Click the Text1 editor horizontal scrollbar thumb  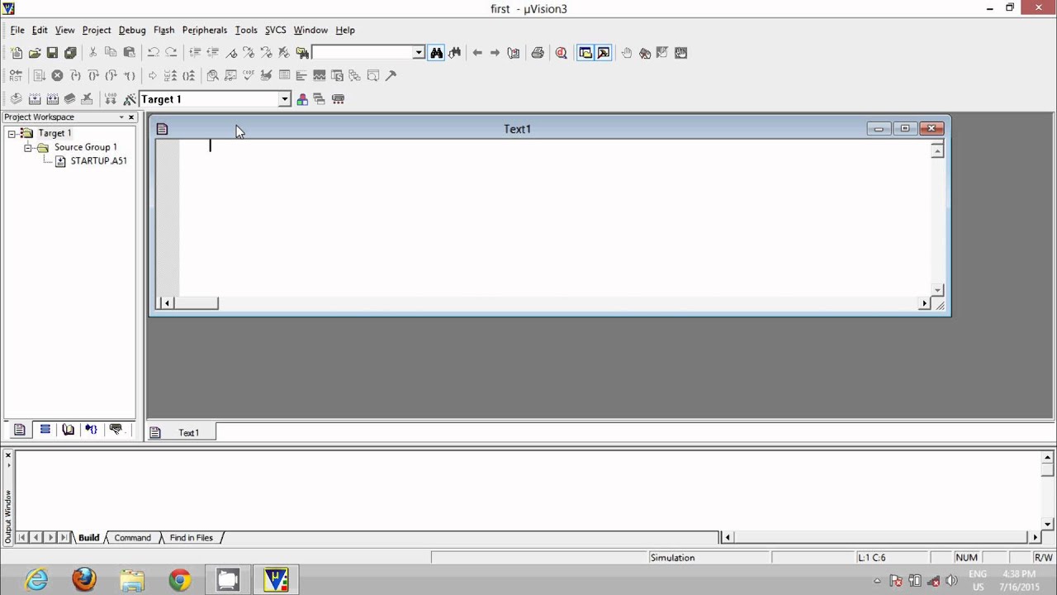click(197, 303)
